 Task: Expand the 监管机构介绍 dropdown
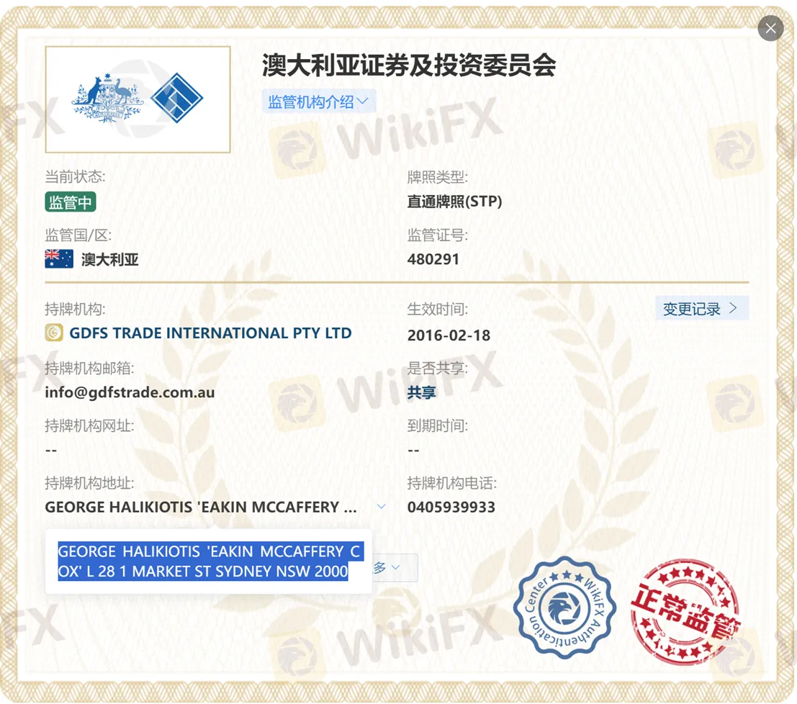[x=318, y=101]
